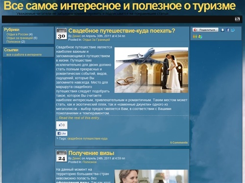
Task: Open Отдых За Границей under Posted In
Action: tap(96, 40)
